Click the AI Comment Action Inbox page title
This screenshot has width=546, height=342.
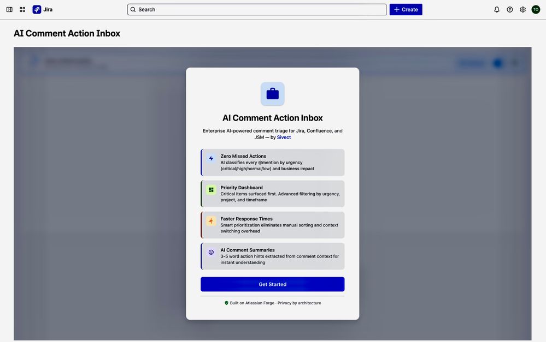pos(67,33)
